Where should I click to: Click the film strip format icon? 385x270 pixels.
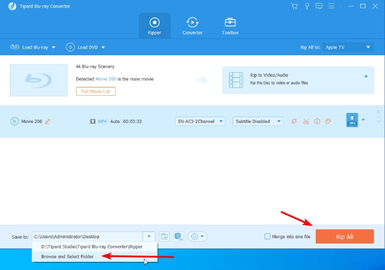pyautogui.click(x=92, y=121)
